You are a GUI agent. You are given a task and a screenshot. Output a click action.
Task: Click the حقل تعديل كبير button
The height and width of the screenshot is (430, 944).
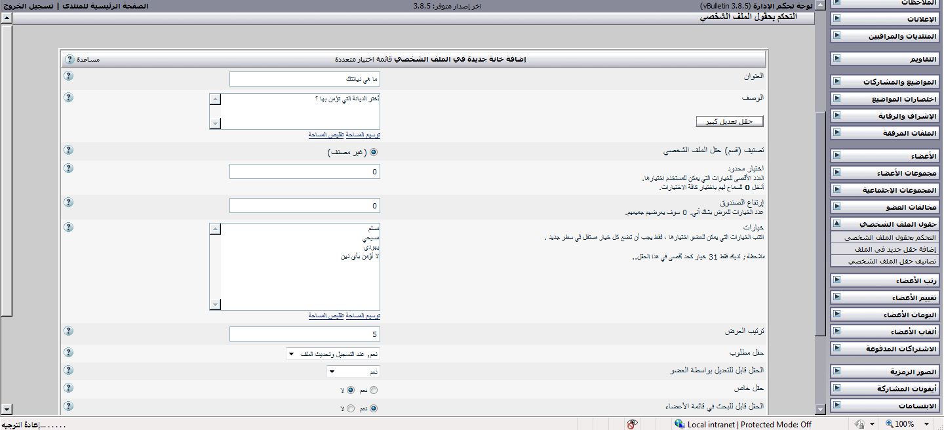coord(730,122)
